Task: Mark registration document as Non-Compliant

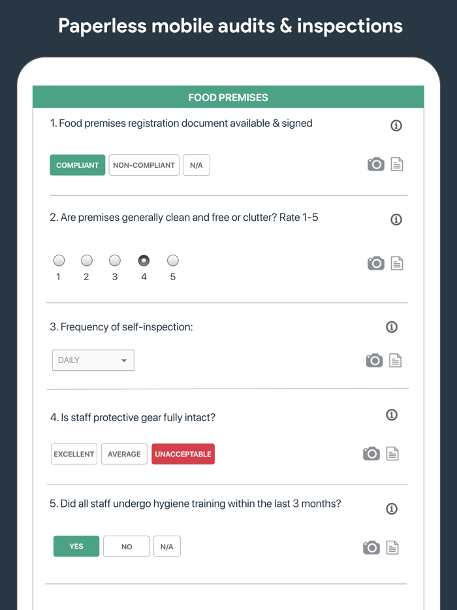Action: (144, 165)
